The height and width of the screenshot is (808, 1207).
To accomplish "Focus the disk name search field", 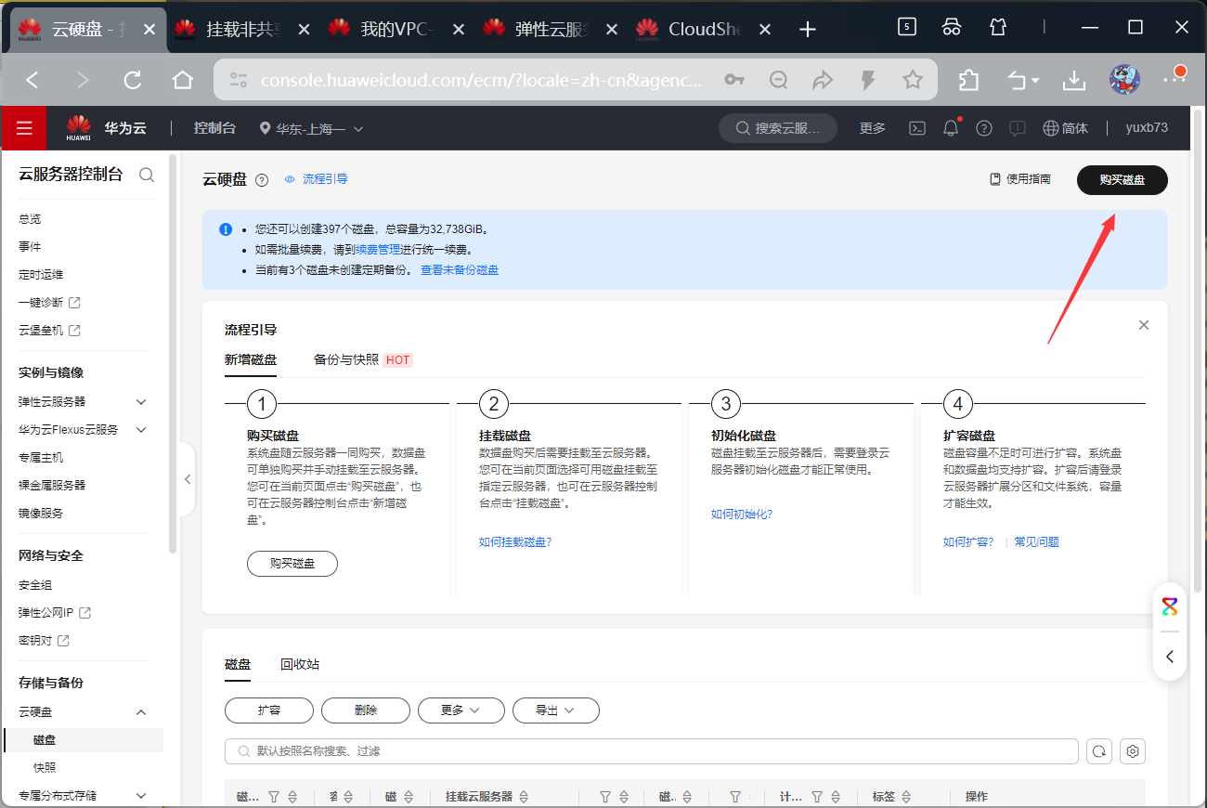I will pos(651,751).
